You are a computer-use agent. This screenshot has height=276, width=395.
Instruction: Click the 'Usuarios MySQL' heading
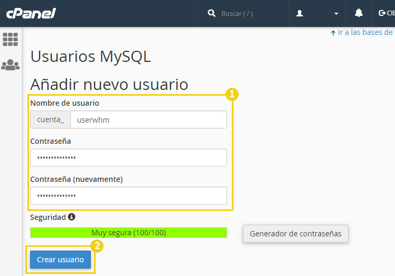91,56
